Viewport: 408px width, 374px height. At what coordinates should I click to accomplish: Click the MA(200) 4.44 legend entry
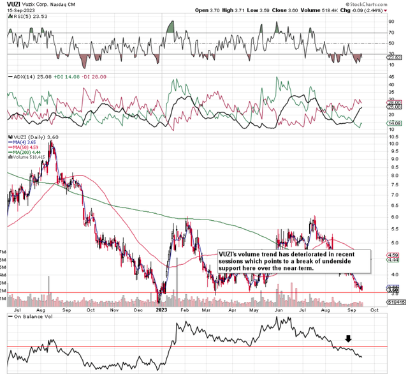[24, 153]
